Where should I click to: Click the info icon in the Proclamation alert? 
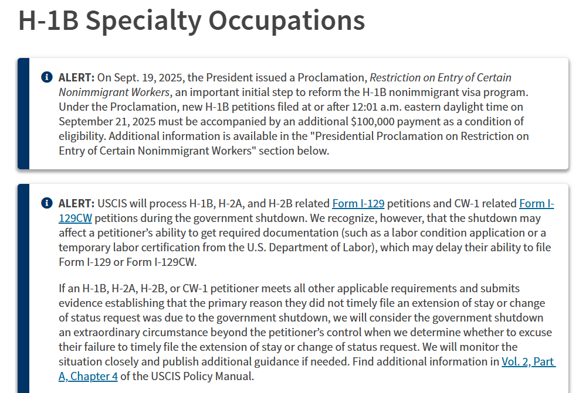(x=47, y=77)
